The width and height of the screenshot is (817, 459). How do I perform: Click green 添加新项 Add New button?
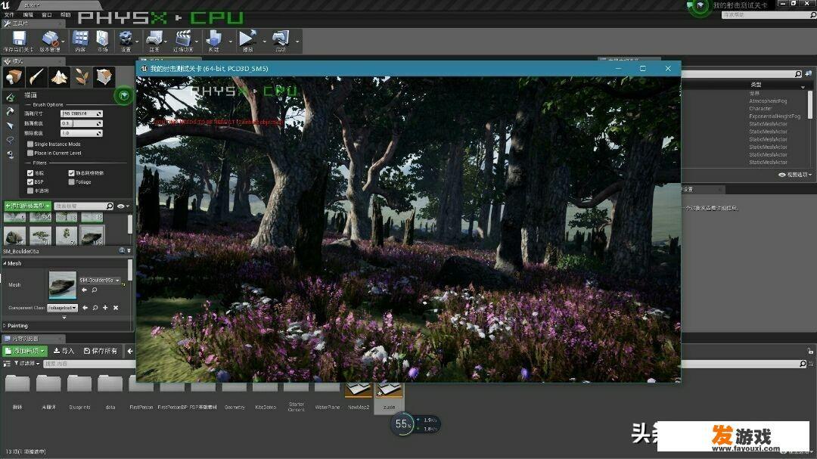click(25, 351)
